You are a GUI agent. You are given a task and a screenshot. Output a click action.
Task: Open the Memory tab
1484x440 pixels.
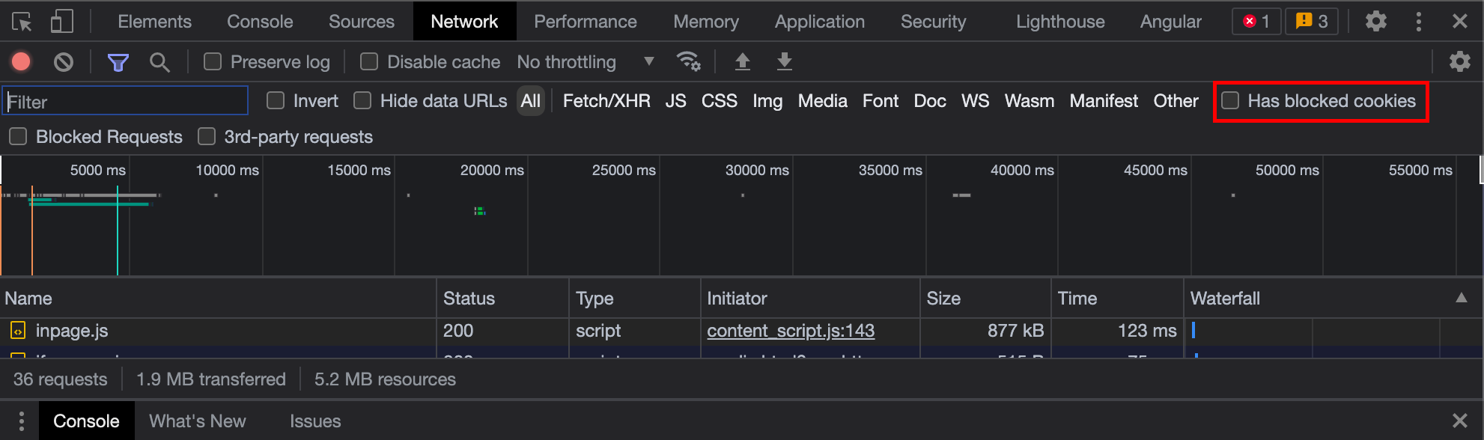pos(705,22)
